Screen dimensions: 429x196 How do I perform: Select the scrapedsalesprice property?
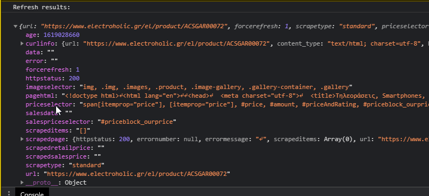(x=63, y=157)
